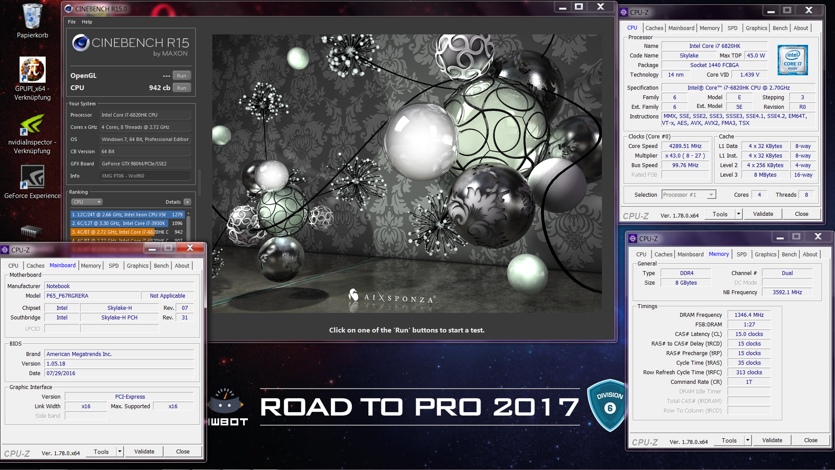Click Close in Mainboard CPU-Z window
This screenshot has width=835, height=470.
click(x=183, y=452)
